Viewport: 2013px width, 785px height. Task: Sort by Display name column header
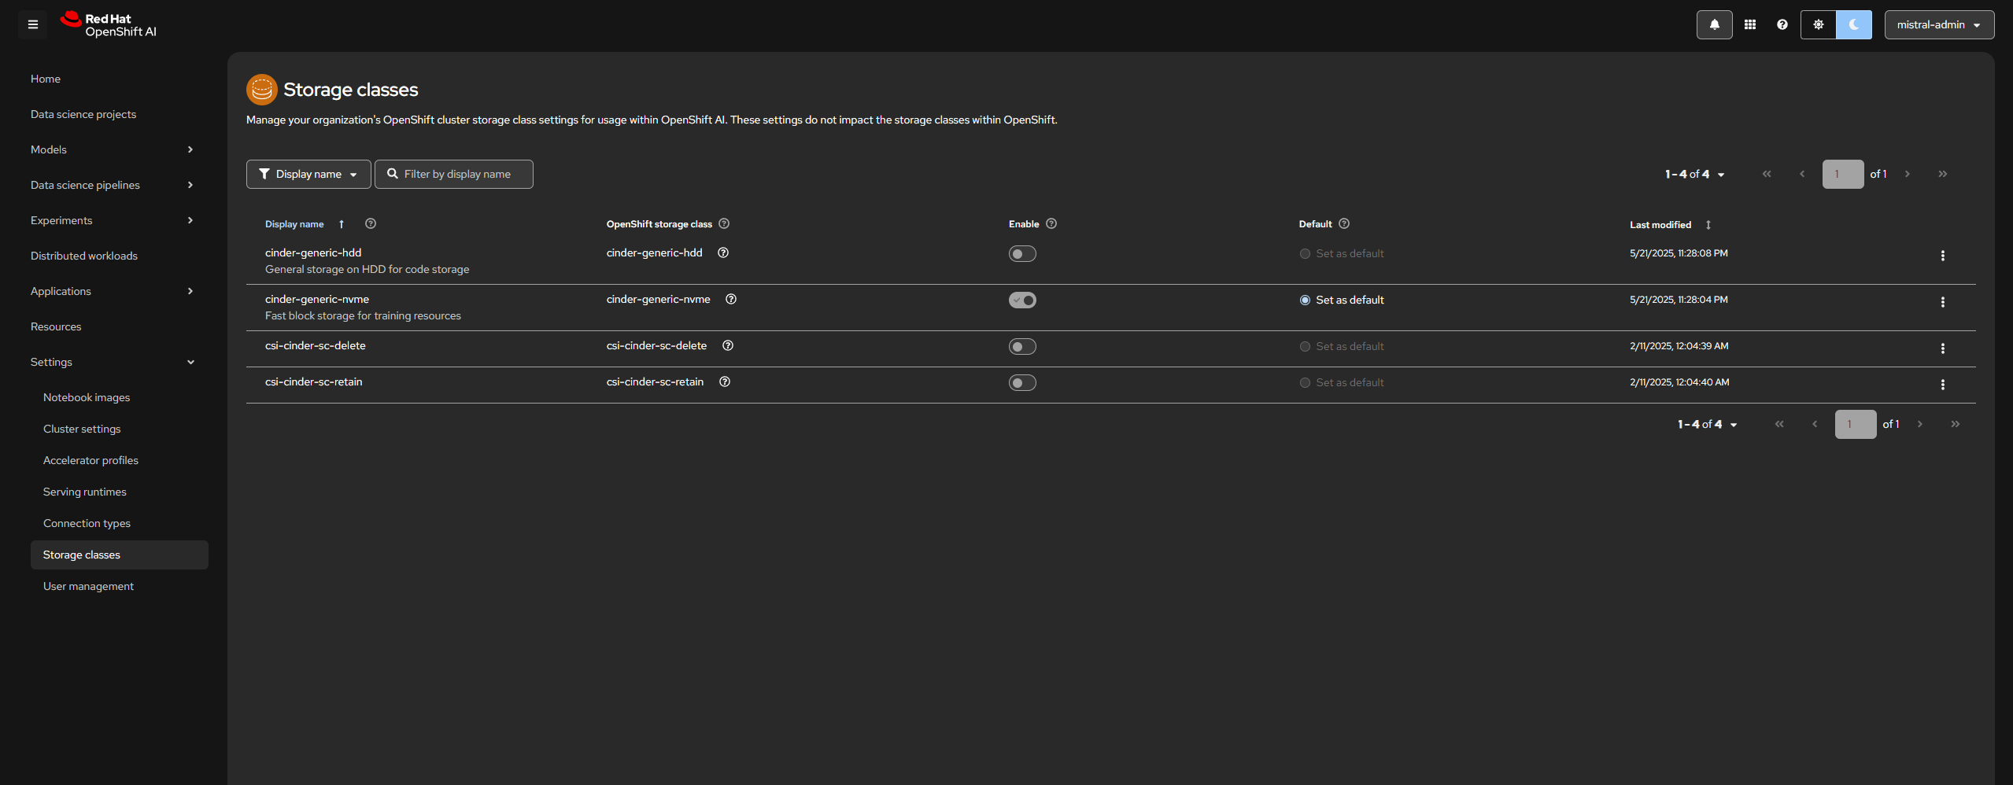[305, 224]
